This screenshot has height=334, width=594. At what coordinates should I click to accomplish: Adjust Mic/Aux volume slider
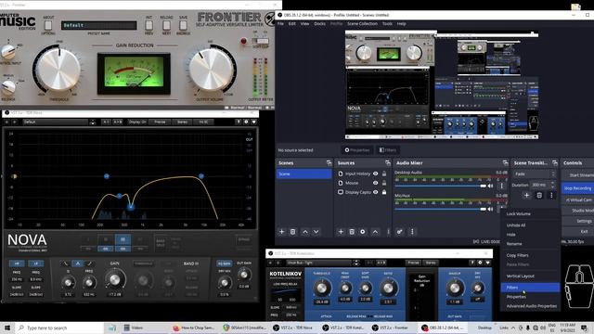click(440, 209)
